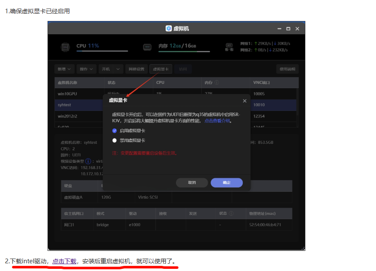Image resolution: width=376 pixels, height=271 pixels.
Task: Confirm with the 确定 button
Action: [x=227, y=183]
